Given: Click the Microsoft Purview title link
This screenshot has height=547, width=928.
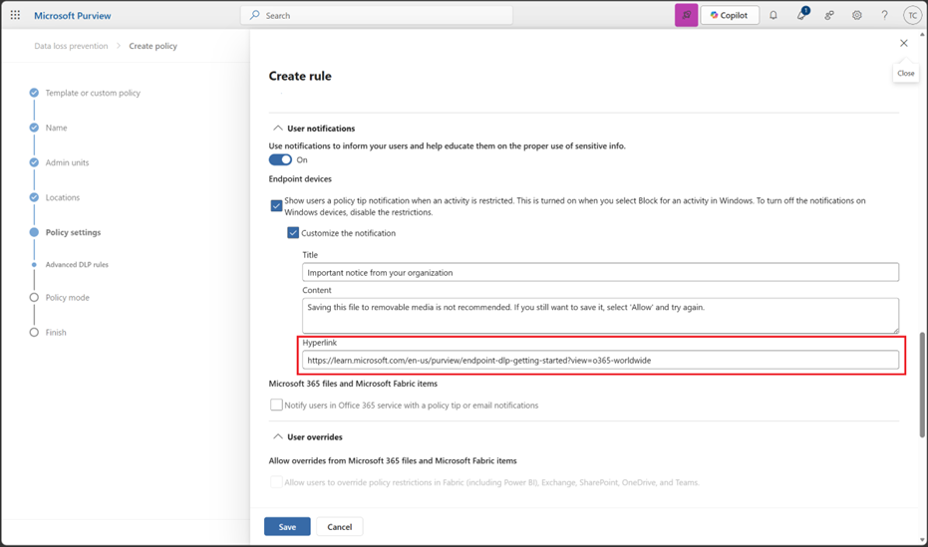Looking at the screenshot, I should (x=72, y=15).
